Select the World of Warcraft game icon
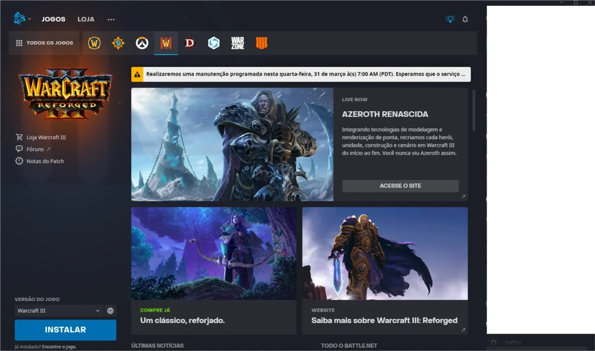This screenshot has height=351, width=595. pyautogui.click(x=94, y=43)
